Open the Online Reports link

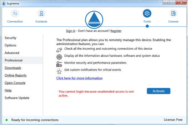click(16, 76)
